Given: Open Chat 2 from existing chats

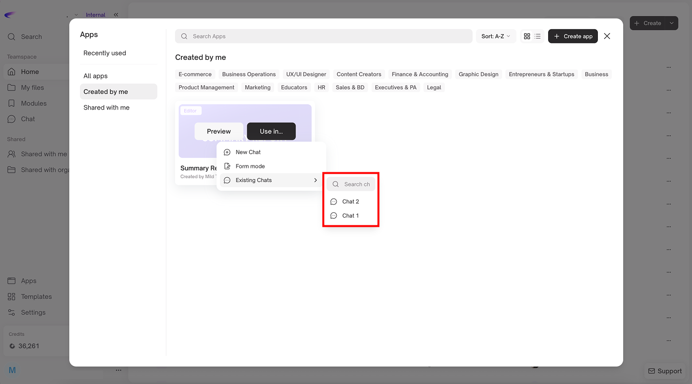Looking at the screenshot, I should [x=350, y=201].
